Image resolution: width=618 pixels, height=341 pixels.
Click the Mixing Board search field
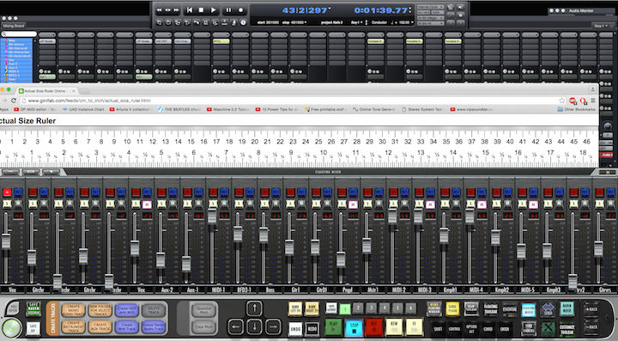(19, 34)
